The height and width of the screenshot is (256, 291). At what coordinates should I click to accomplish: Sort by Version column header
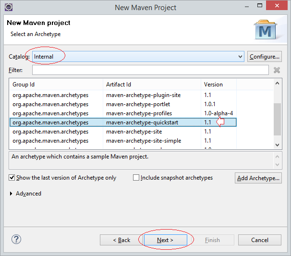point(218,85)
